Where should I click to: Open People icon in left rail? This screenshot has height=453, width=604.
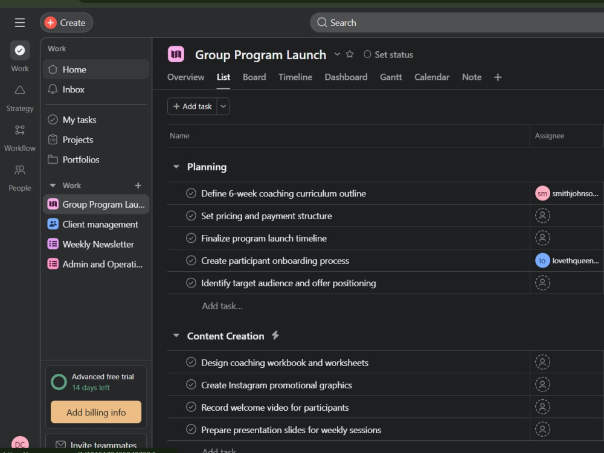20,170
